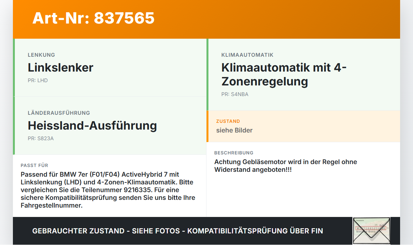
Task: Select the Achtung Gebläsemotor description text
Action: (x=286, y=166)
